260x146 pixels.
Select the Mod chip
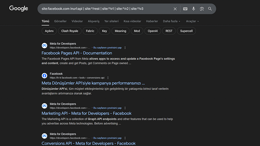coord(137,31)
